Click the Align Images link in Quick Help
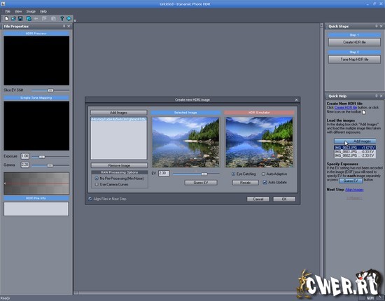 point(354,190)
